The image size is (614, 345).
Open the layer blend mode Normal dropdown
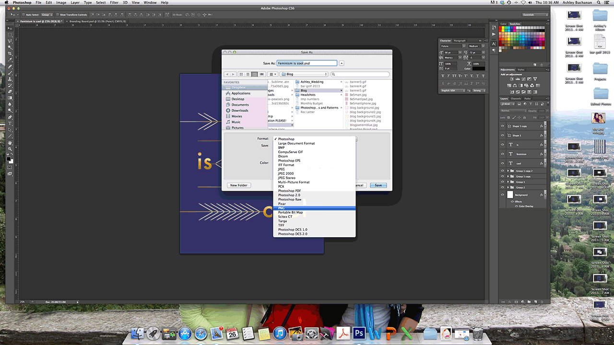512,111
